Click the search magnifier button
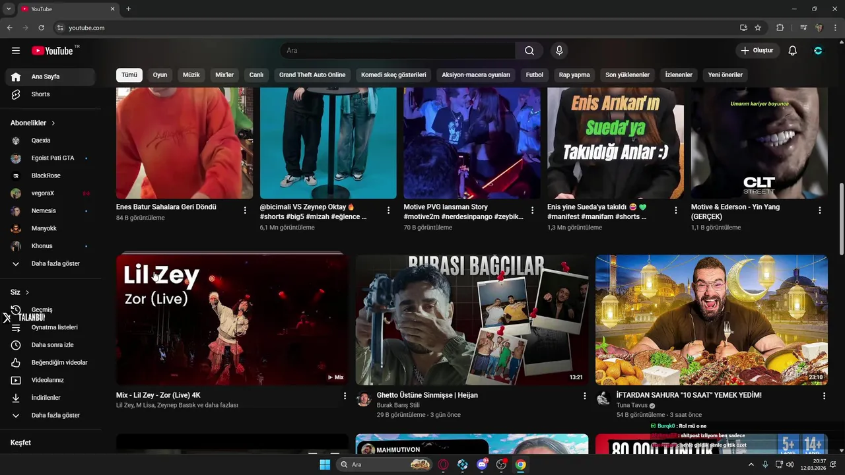The width and height of the screenshot is (845, 475). coord(529,51)
